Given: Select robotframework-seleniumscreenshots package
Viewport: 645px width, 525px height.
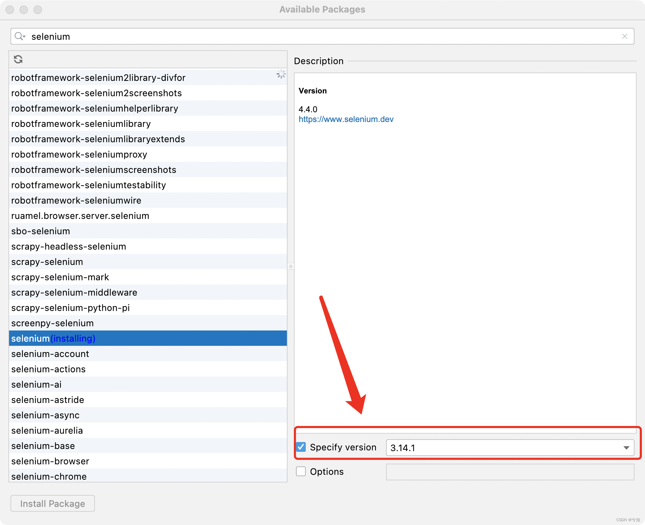Looking at the screenshot, I should 148,169.
